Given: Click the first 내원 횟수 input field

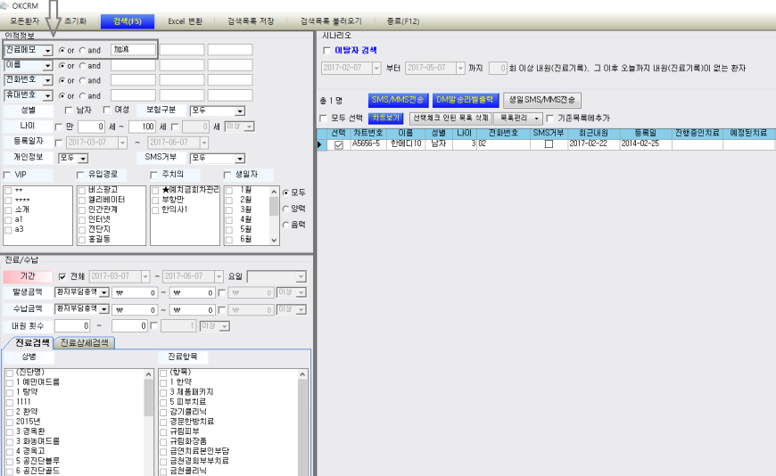Looking at the screenshot, I should 72,326.
